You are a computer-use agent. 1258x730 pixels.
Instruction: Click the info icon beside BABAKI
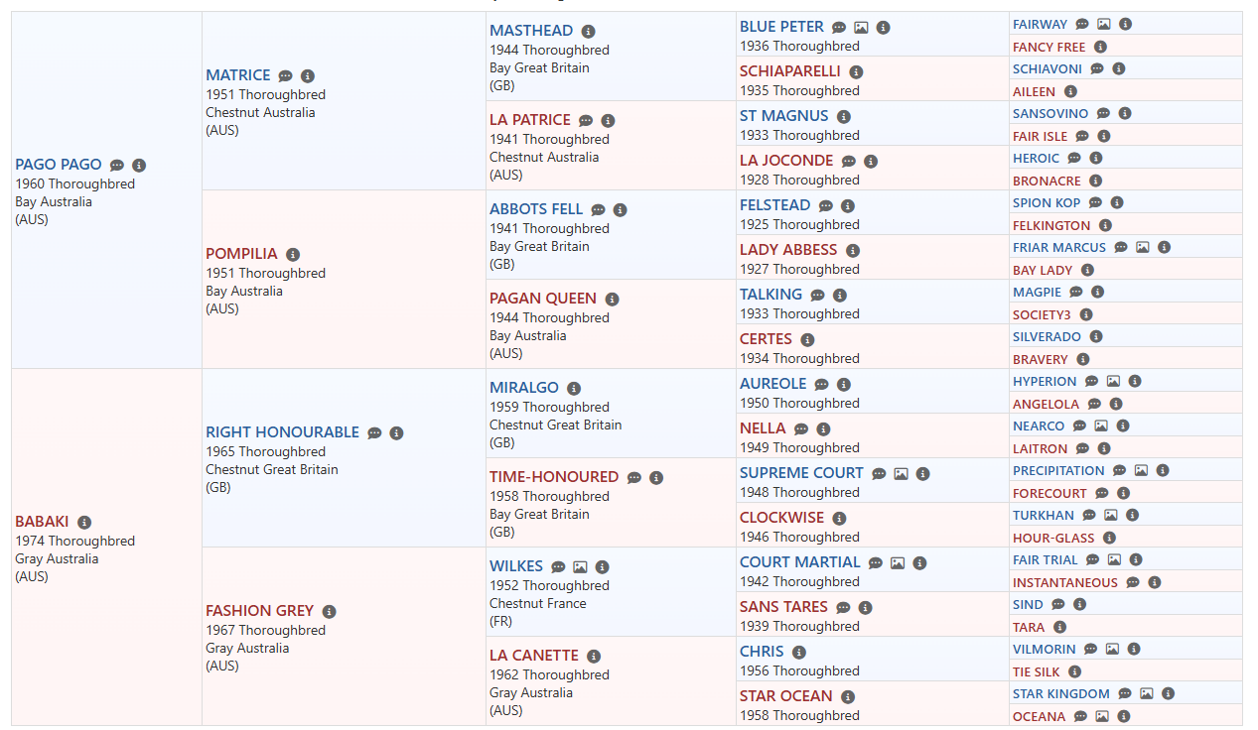[x=84, y=523]
